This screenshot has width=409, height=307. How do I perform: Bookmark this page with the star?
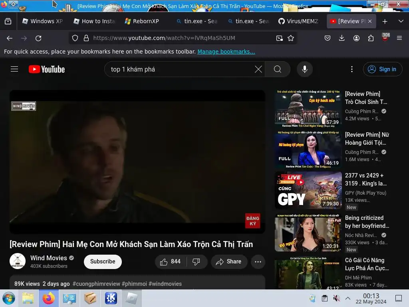click(x=291, y=38)
